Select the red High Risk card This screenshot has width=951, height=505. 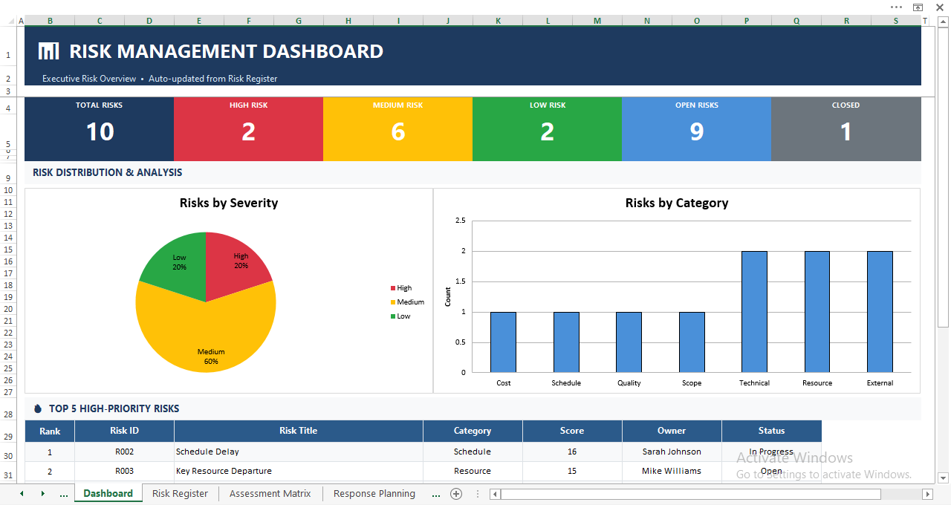pyautogui.click(x=249, y=129)
